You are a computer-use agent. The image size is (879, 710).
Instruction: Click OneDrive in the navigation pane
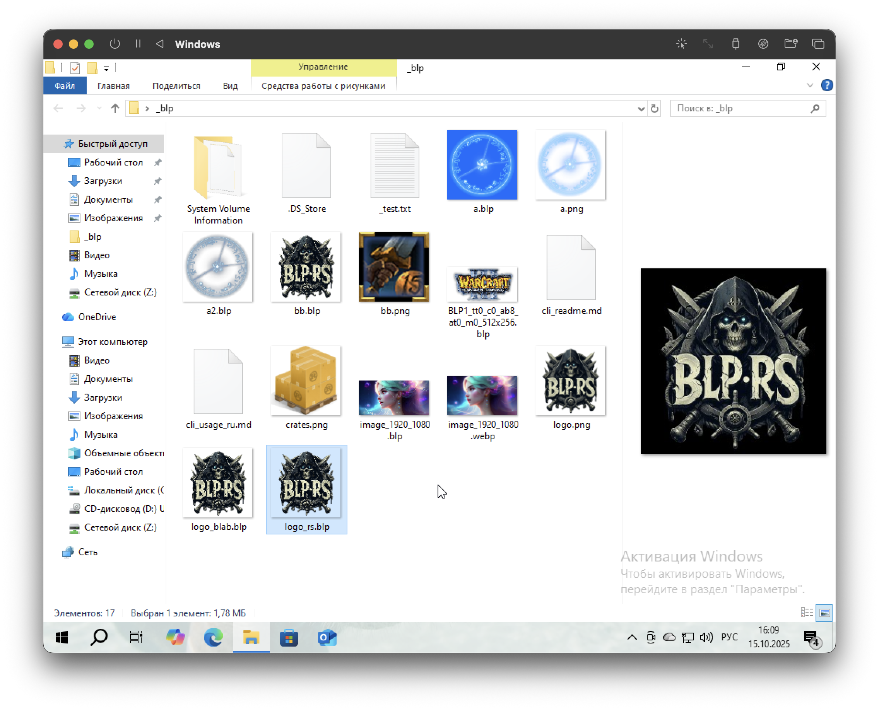[x=97, y=317]
